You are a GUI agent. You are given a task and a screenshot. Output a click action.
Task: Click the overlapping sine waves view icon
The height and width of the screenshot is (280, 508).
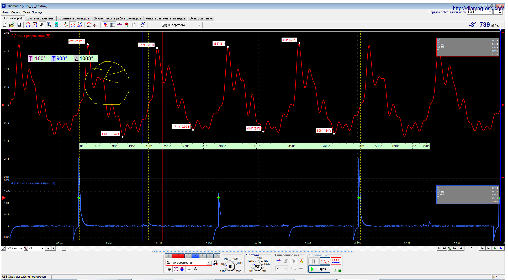coord(80,25)
